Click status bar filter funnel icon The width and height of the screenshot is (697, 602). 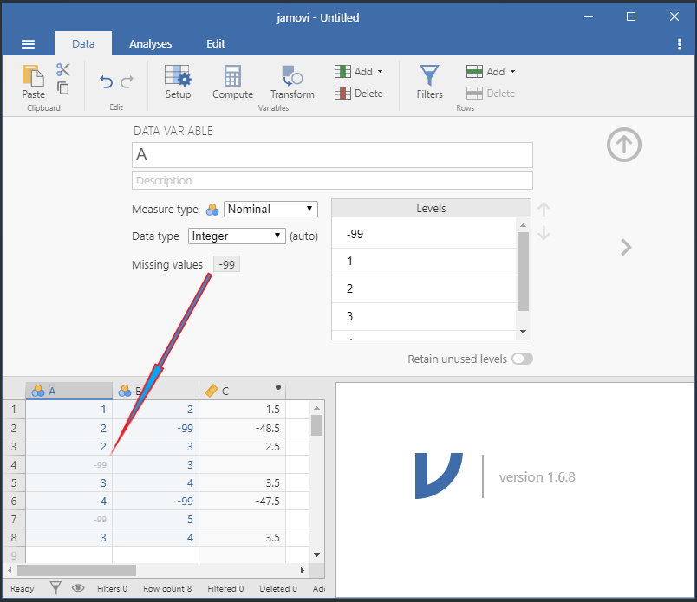click(55, 588)
